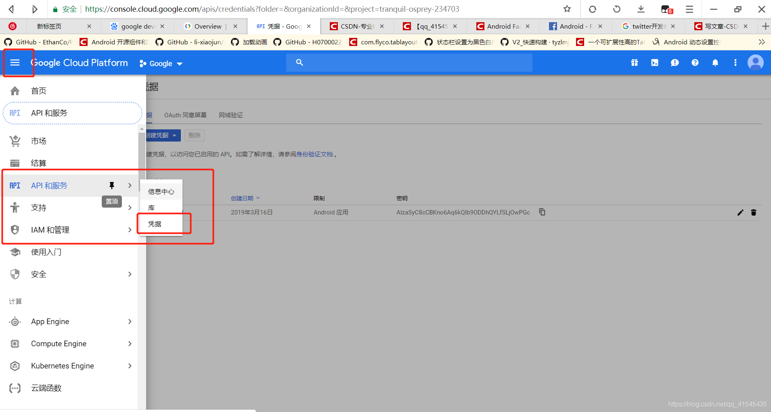Expand the IAM 和管理 submenu chevron

coord(130,230)
